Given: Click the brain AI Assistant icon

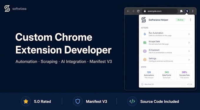Looking at the screenshot, I should 145,51.
